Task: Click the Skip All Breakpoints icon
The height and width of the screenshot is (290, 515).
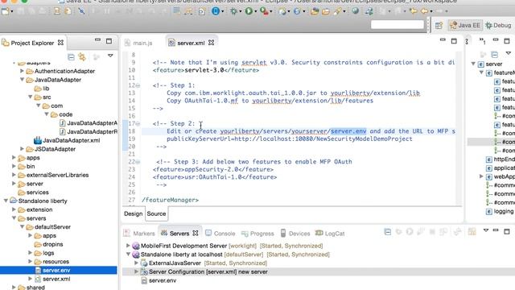Action: pos(81,11)
